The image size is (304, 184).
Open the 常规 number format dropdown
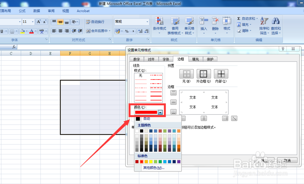147,22
